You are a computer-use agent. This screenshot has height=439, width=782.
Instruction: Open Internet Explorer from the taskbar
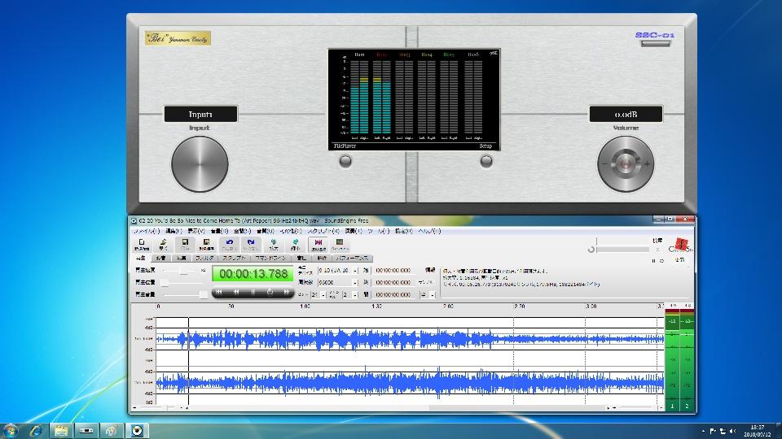tap(36, 430)
